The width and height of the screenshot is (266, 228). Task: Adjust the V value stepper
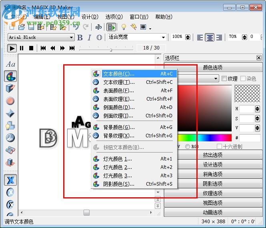coord(257,128)
